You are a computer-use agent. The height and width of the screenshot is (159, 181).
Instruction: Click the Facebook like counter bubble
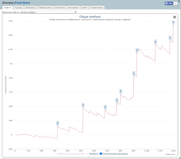pos(176,3)
